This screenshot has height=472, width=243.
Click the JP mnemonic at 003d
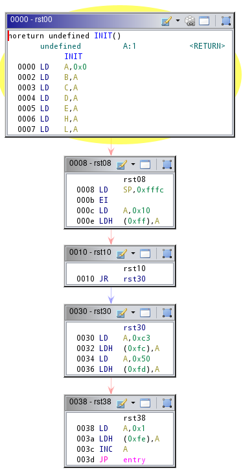[x=104, y=460]
